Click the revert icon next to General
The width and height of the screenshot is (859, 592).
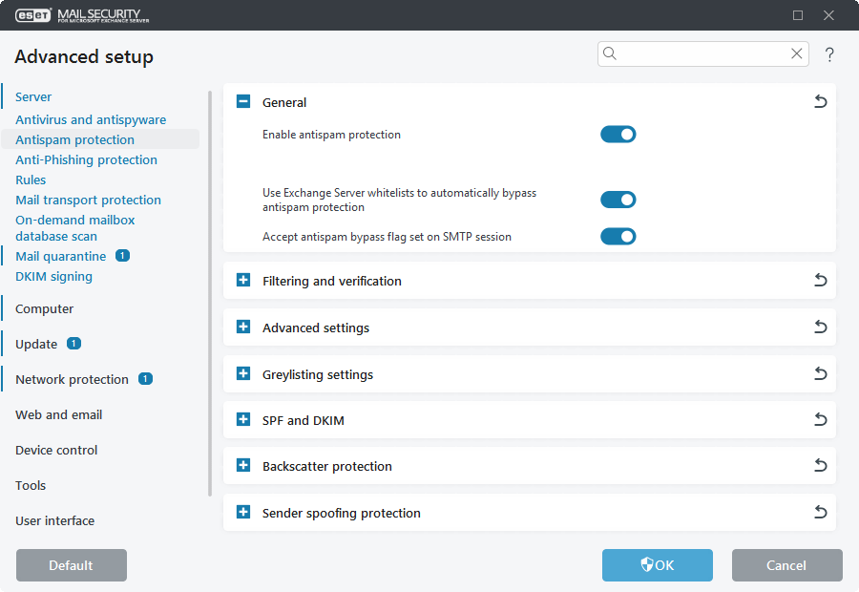820,101
